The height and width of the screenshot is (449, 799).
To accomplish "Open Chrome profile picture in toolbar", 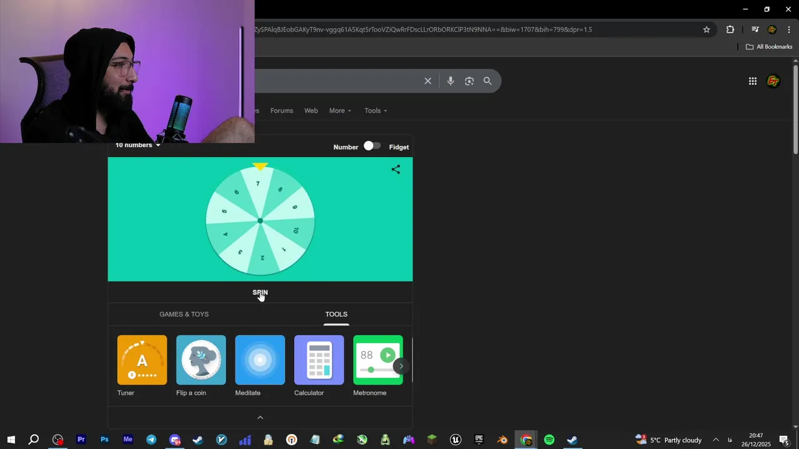I will click(772, 29).
